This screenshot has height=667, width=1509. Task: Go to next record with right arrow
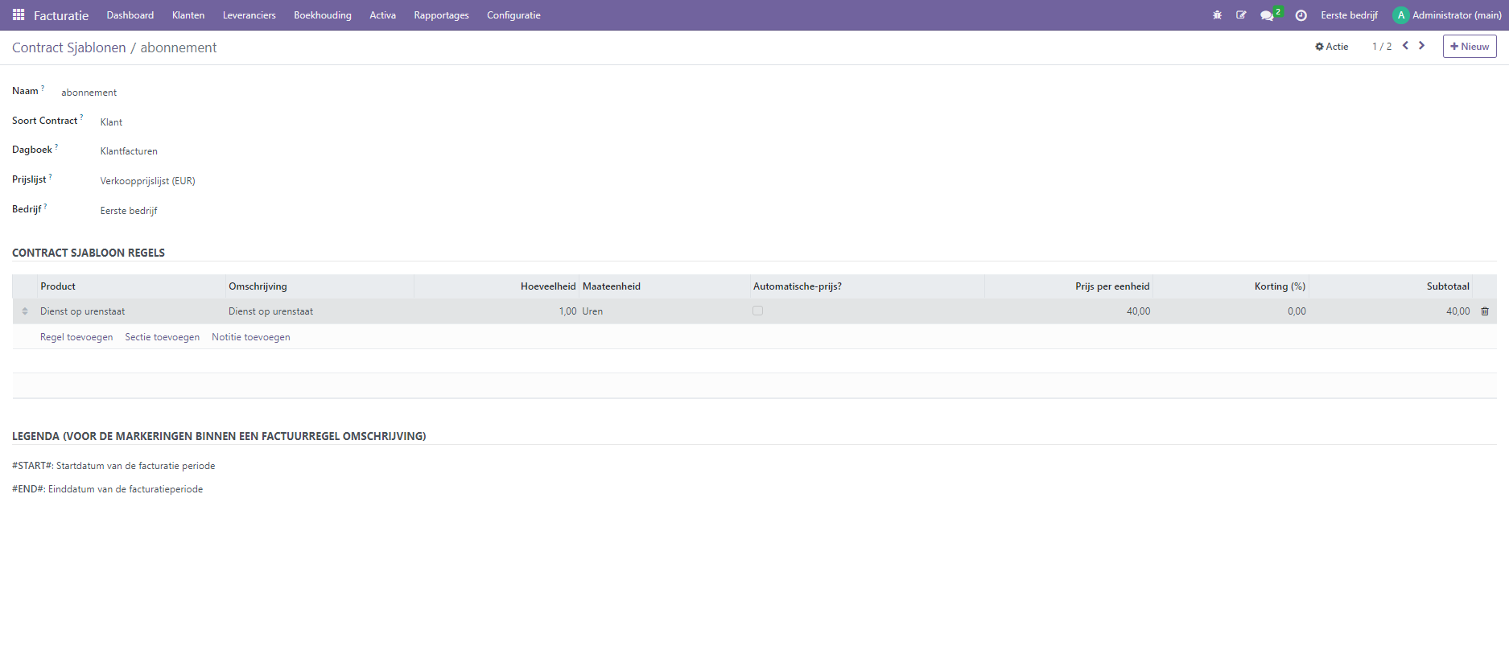[1422, 46]
